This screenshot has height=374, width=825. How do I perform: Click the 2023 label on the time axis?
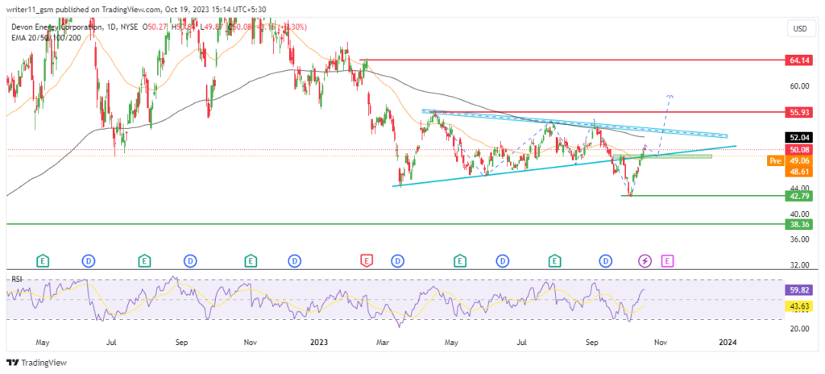click(319, 343)
